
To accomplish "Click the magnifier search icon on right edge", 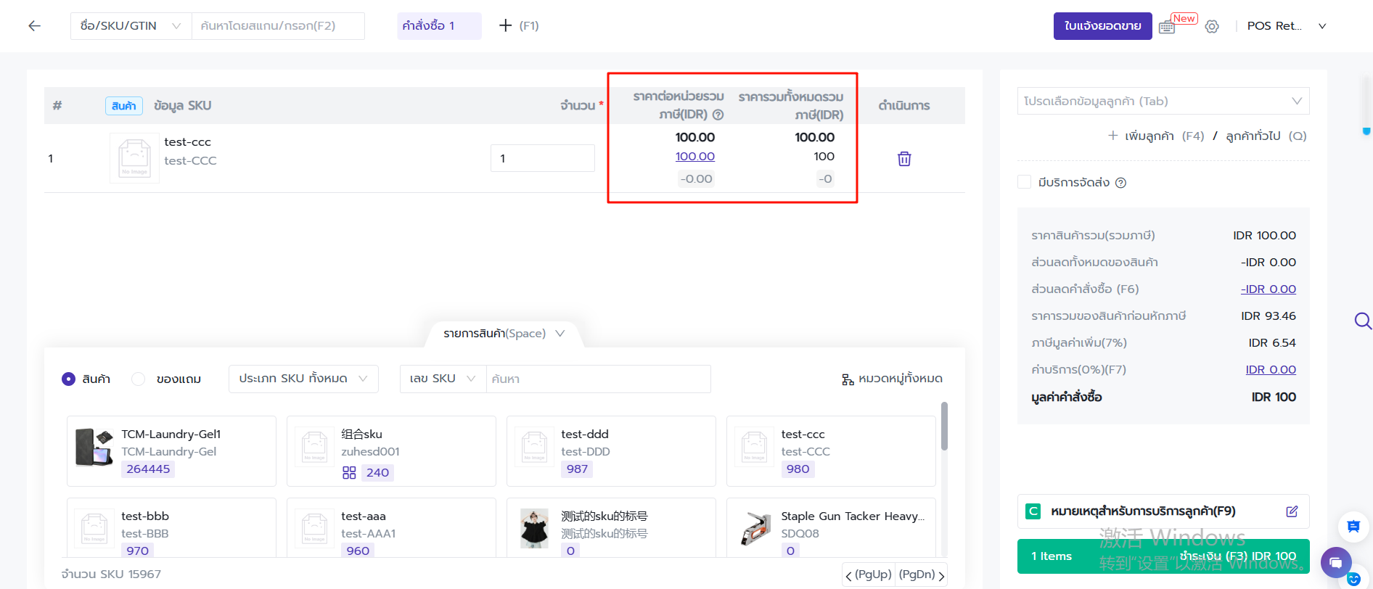I will click(x=1362, y=321).
